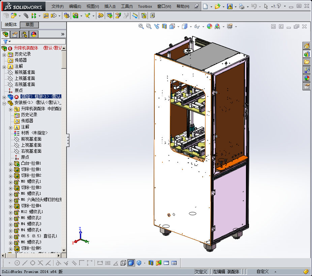Open the View Orientation dropdown arrow
The image size is (312, 276).
[178, 27]
